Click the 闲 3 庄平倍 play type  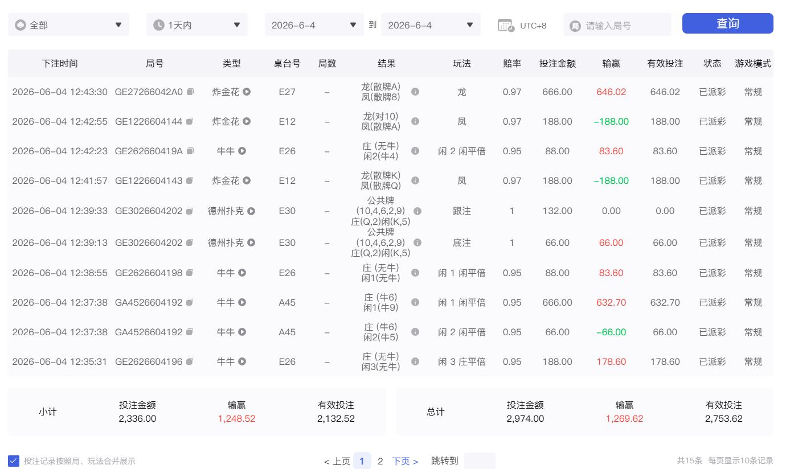click(461, 361)
